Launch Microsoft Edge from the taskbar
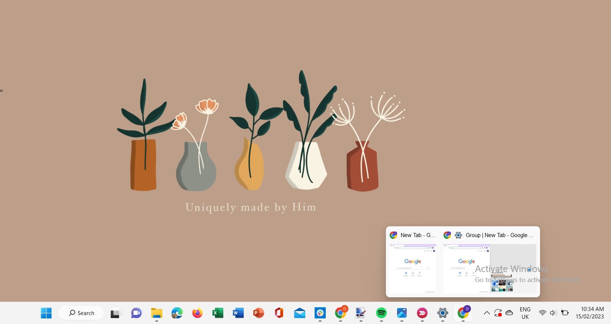Screen dimensions: 611x324 pos(177,313)
